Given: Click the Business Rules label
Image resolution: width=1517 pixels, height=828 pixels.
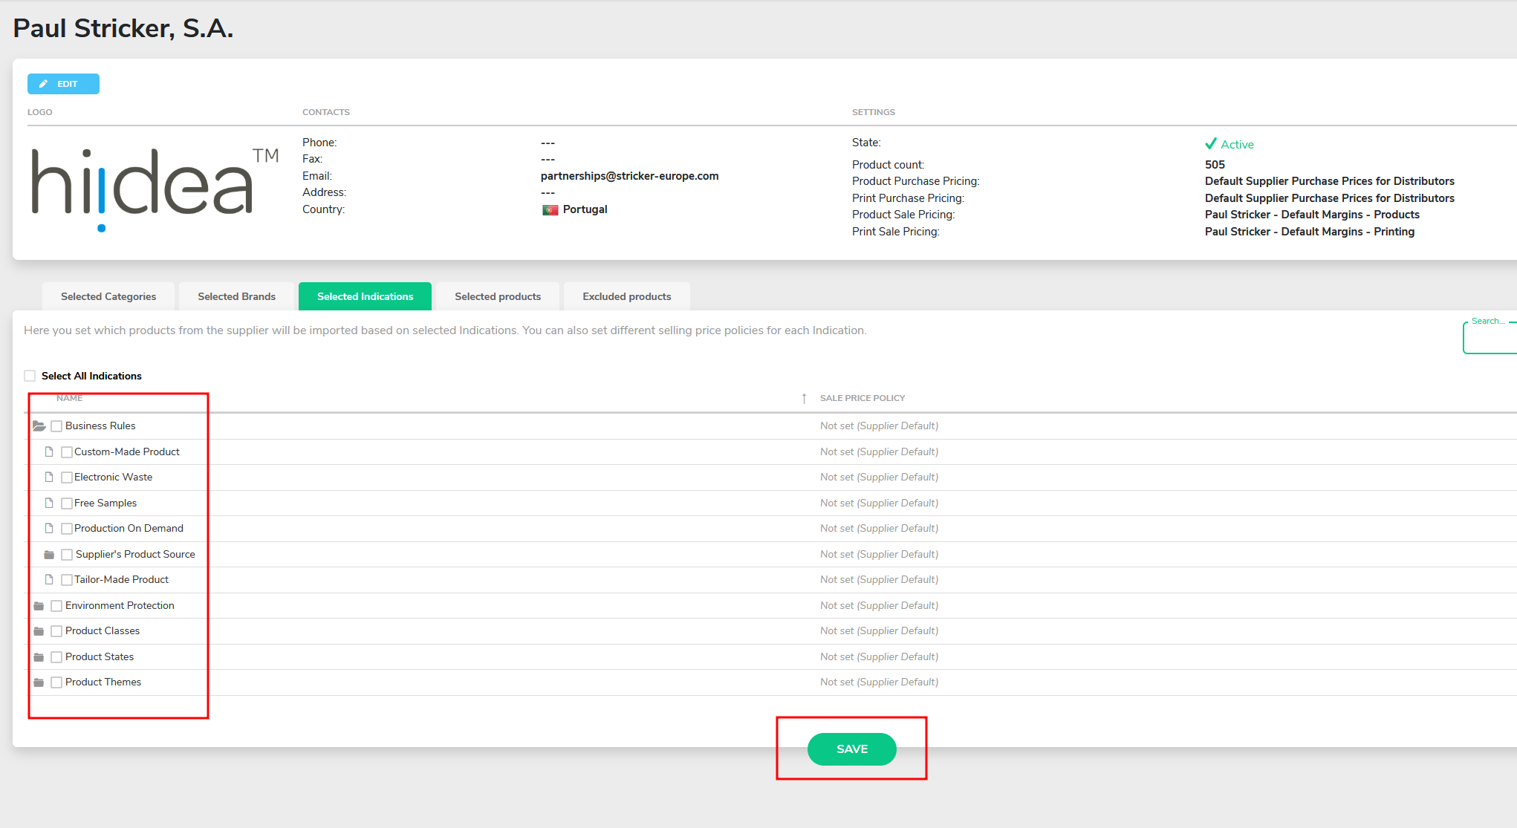Looking at the screenshot, I should [x=100, y=426].
